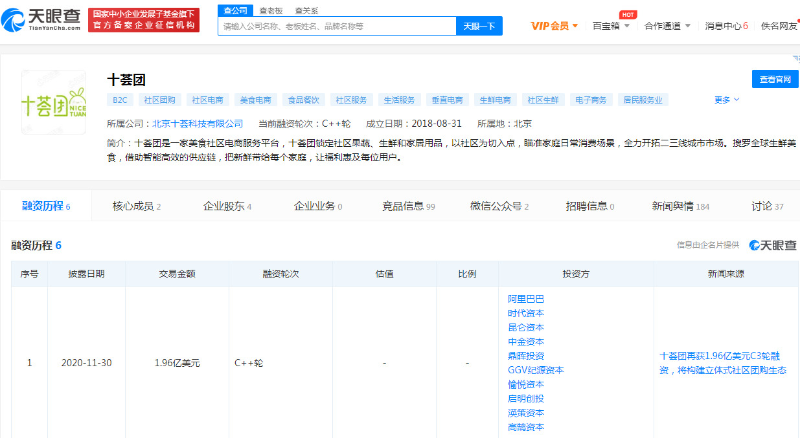Select the 查老板 search tab
Image resolution: width=800 pixels, height=438 pixels.
point(271,11)
